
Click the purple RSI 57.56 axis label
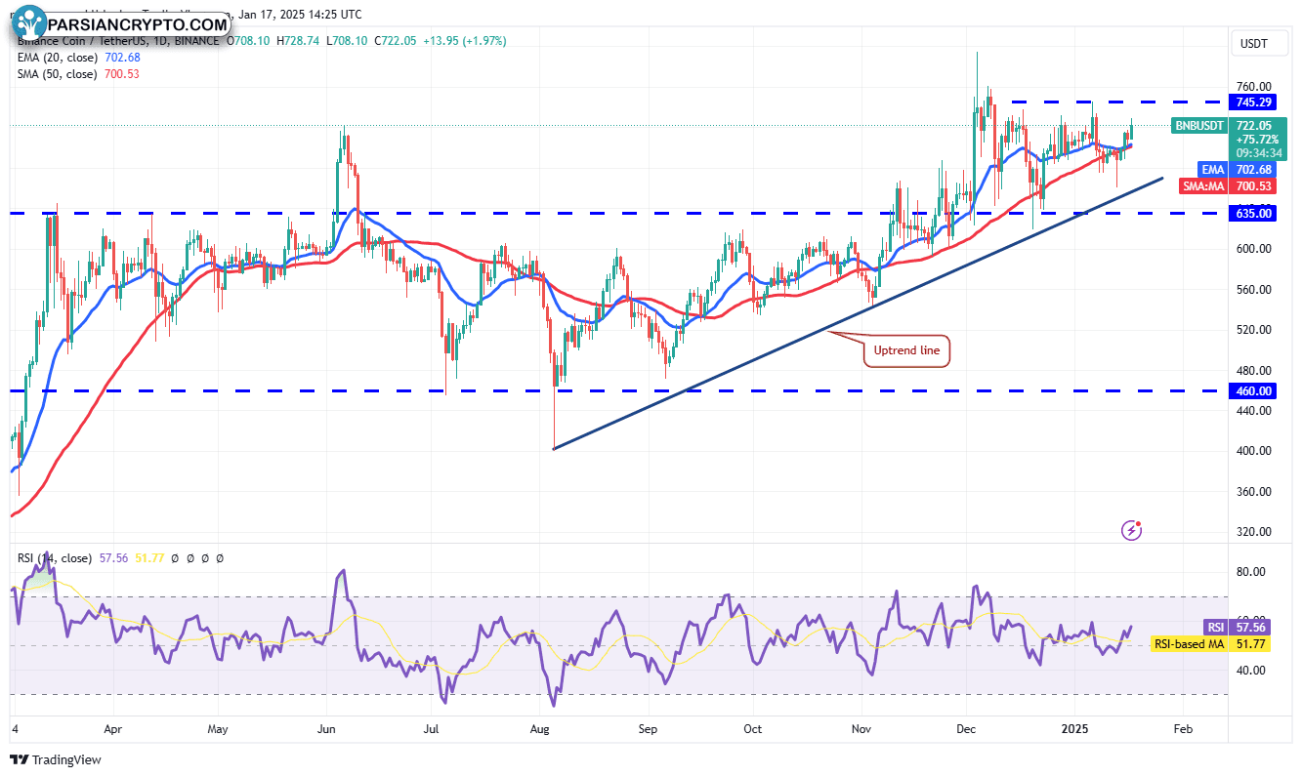[x=1239, y=628]
